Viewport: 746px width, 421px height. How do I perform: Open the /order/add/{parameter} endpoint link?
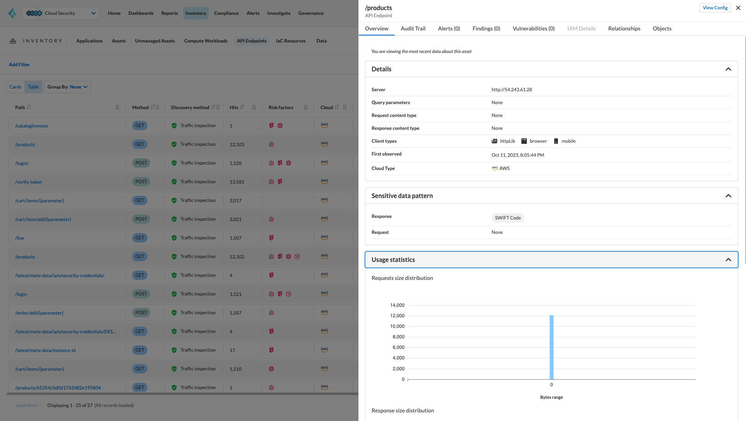pyautogui.click(x=39, y=313)
